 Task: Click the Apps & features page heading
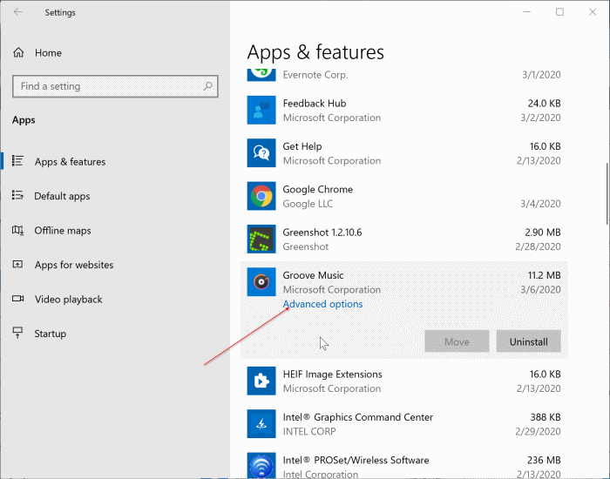click(x=315, y=52)
